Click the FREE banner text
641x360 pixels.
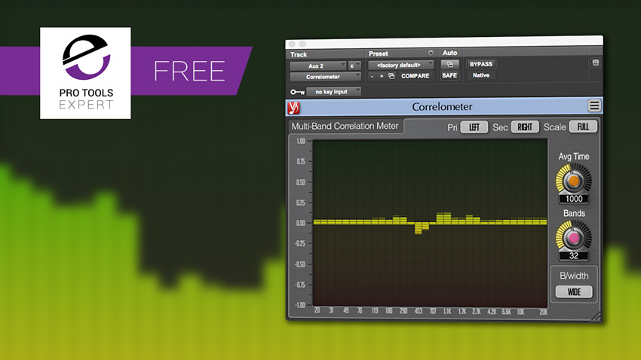pos(189,72)
